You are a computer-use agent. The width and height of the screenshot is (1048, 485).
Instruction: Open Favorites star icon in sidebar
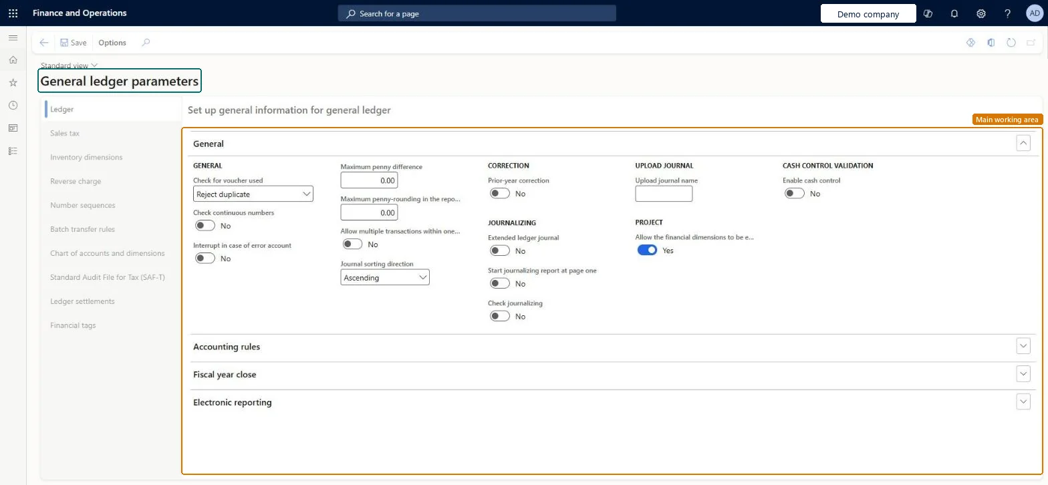coord(13,83)
